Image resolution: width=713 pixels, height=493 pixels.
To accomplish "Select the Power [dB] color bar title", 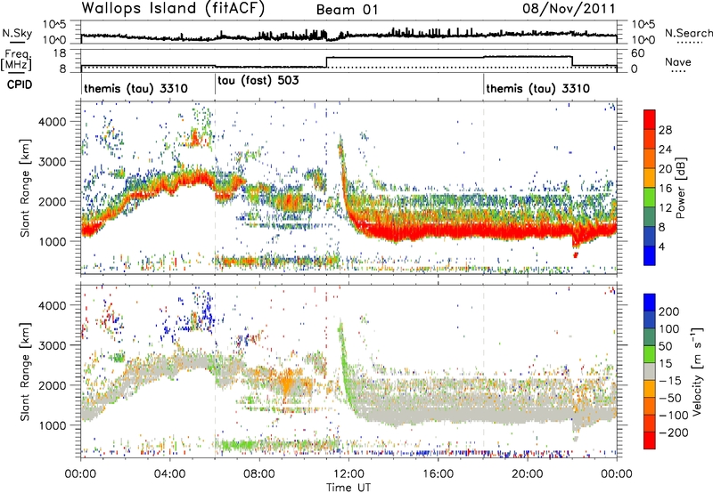I will [680, 188].
